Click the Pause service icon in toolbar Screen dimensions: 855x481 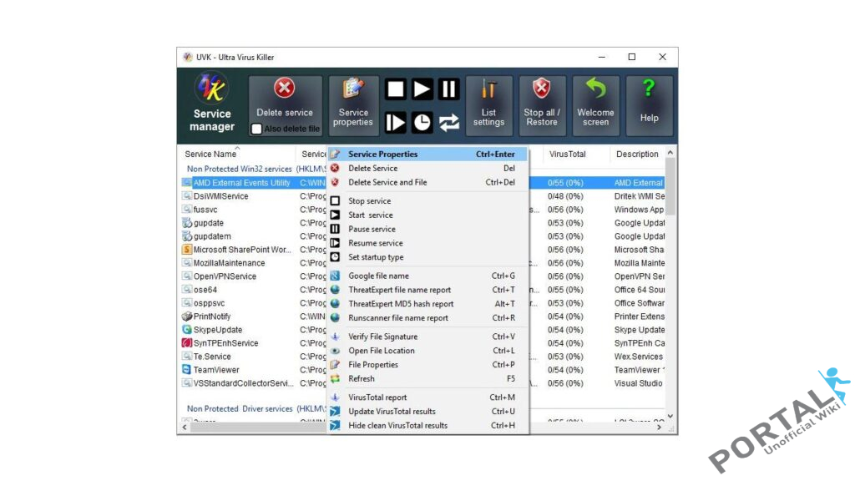448,89
